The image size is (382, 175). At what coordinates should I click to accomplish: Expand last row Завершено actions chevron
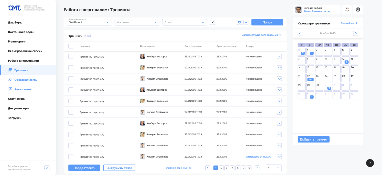(x=279, y=156)
